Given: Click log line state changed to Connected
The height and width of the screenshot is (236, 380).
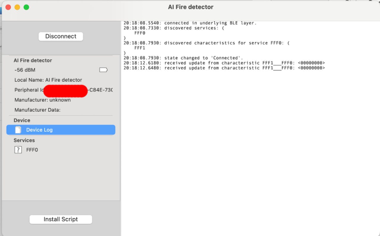Looking at the screenshot, I should (x=183, y=58).
